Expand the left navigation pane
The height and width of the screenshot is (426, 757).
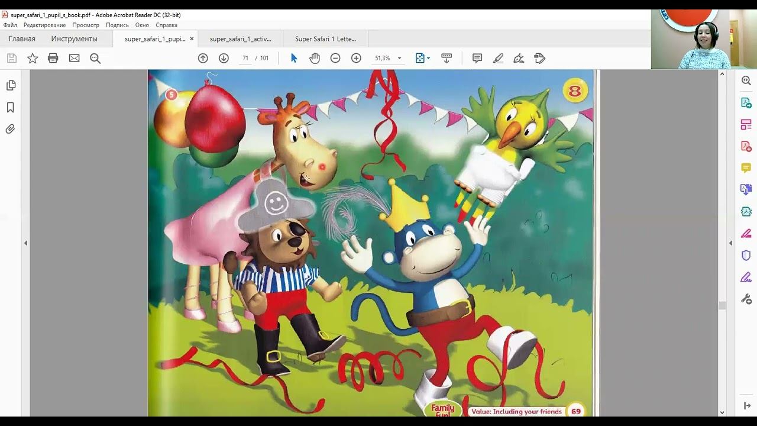pyautogui.click(x=25, y=243)
